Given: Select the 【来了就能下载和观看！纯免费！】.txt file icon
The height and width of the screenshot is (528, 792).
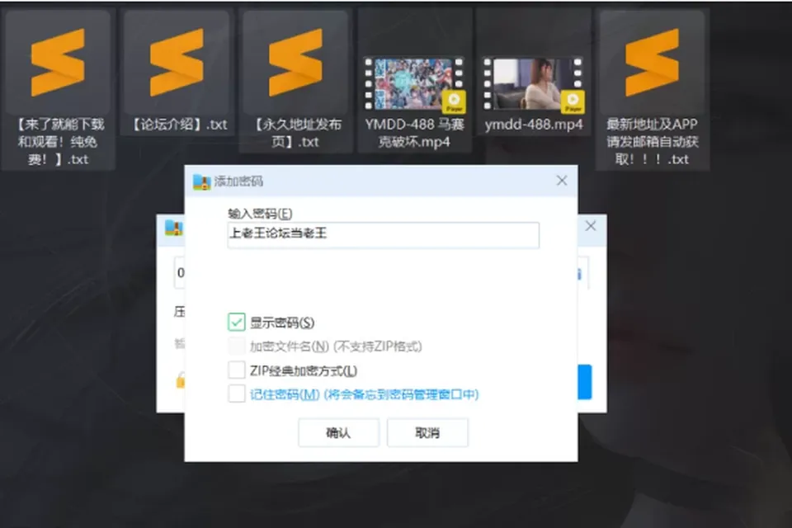Looking at the screenshot, I should coord(58,62).
